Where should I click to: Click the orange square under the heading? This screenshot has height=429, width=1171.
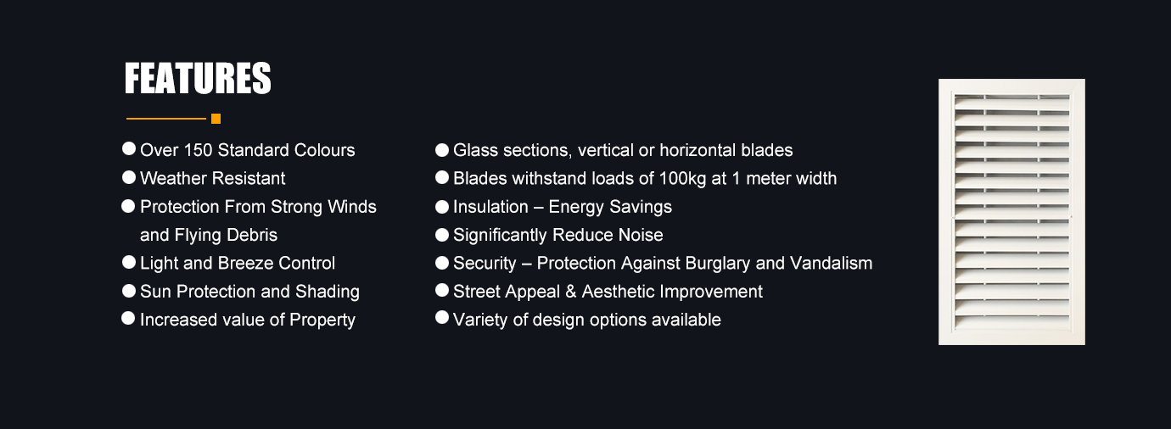pos(216,119)
